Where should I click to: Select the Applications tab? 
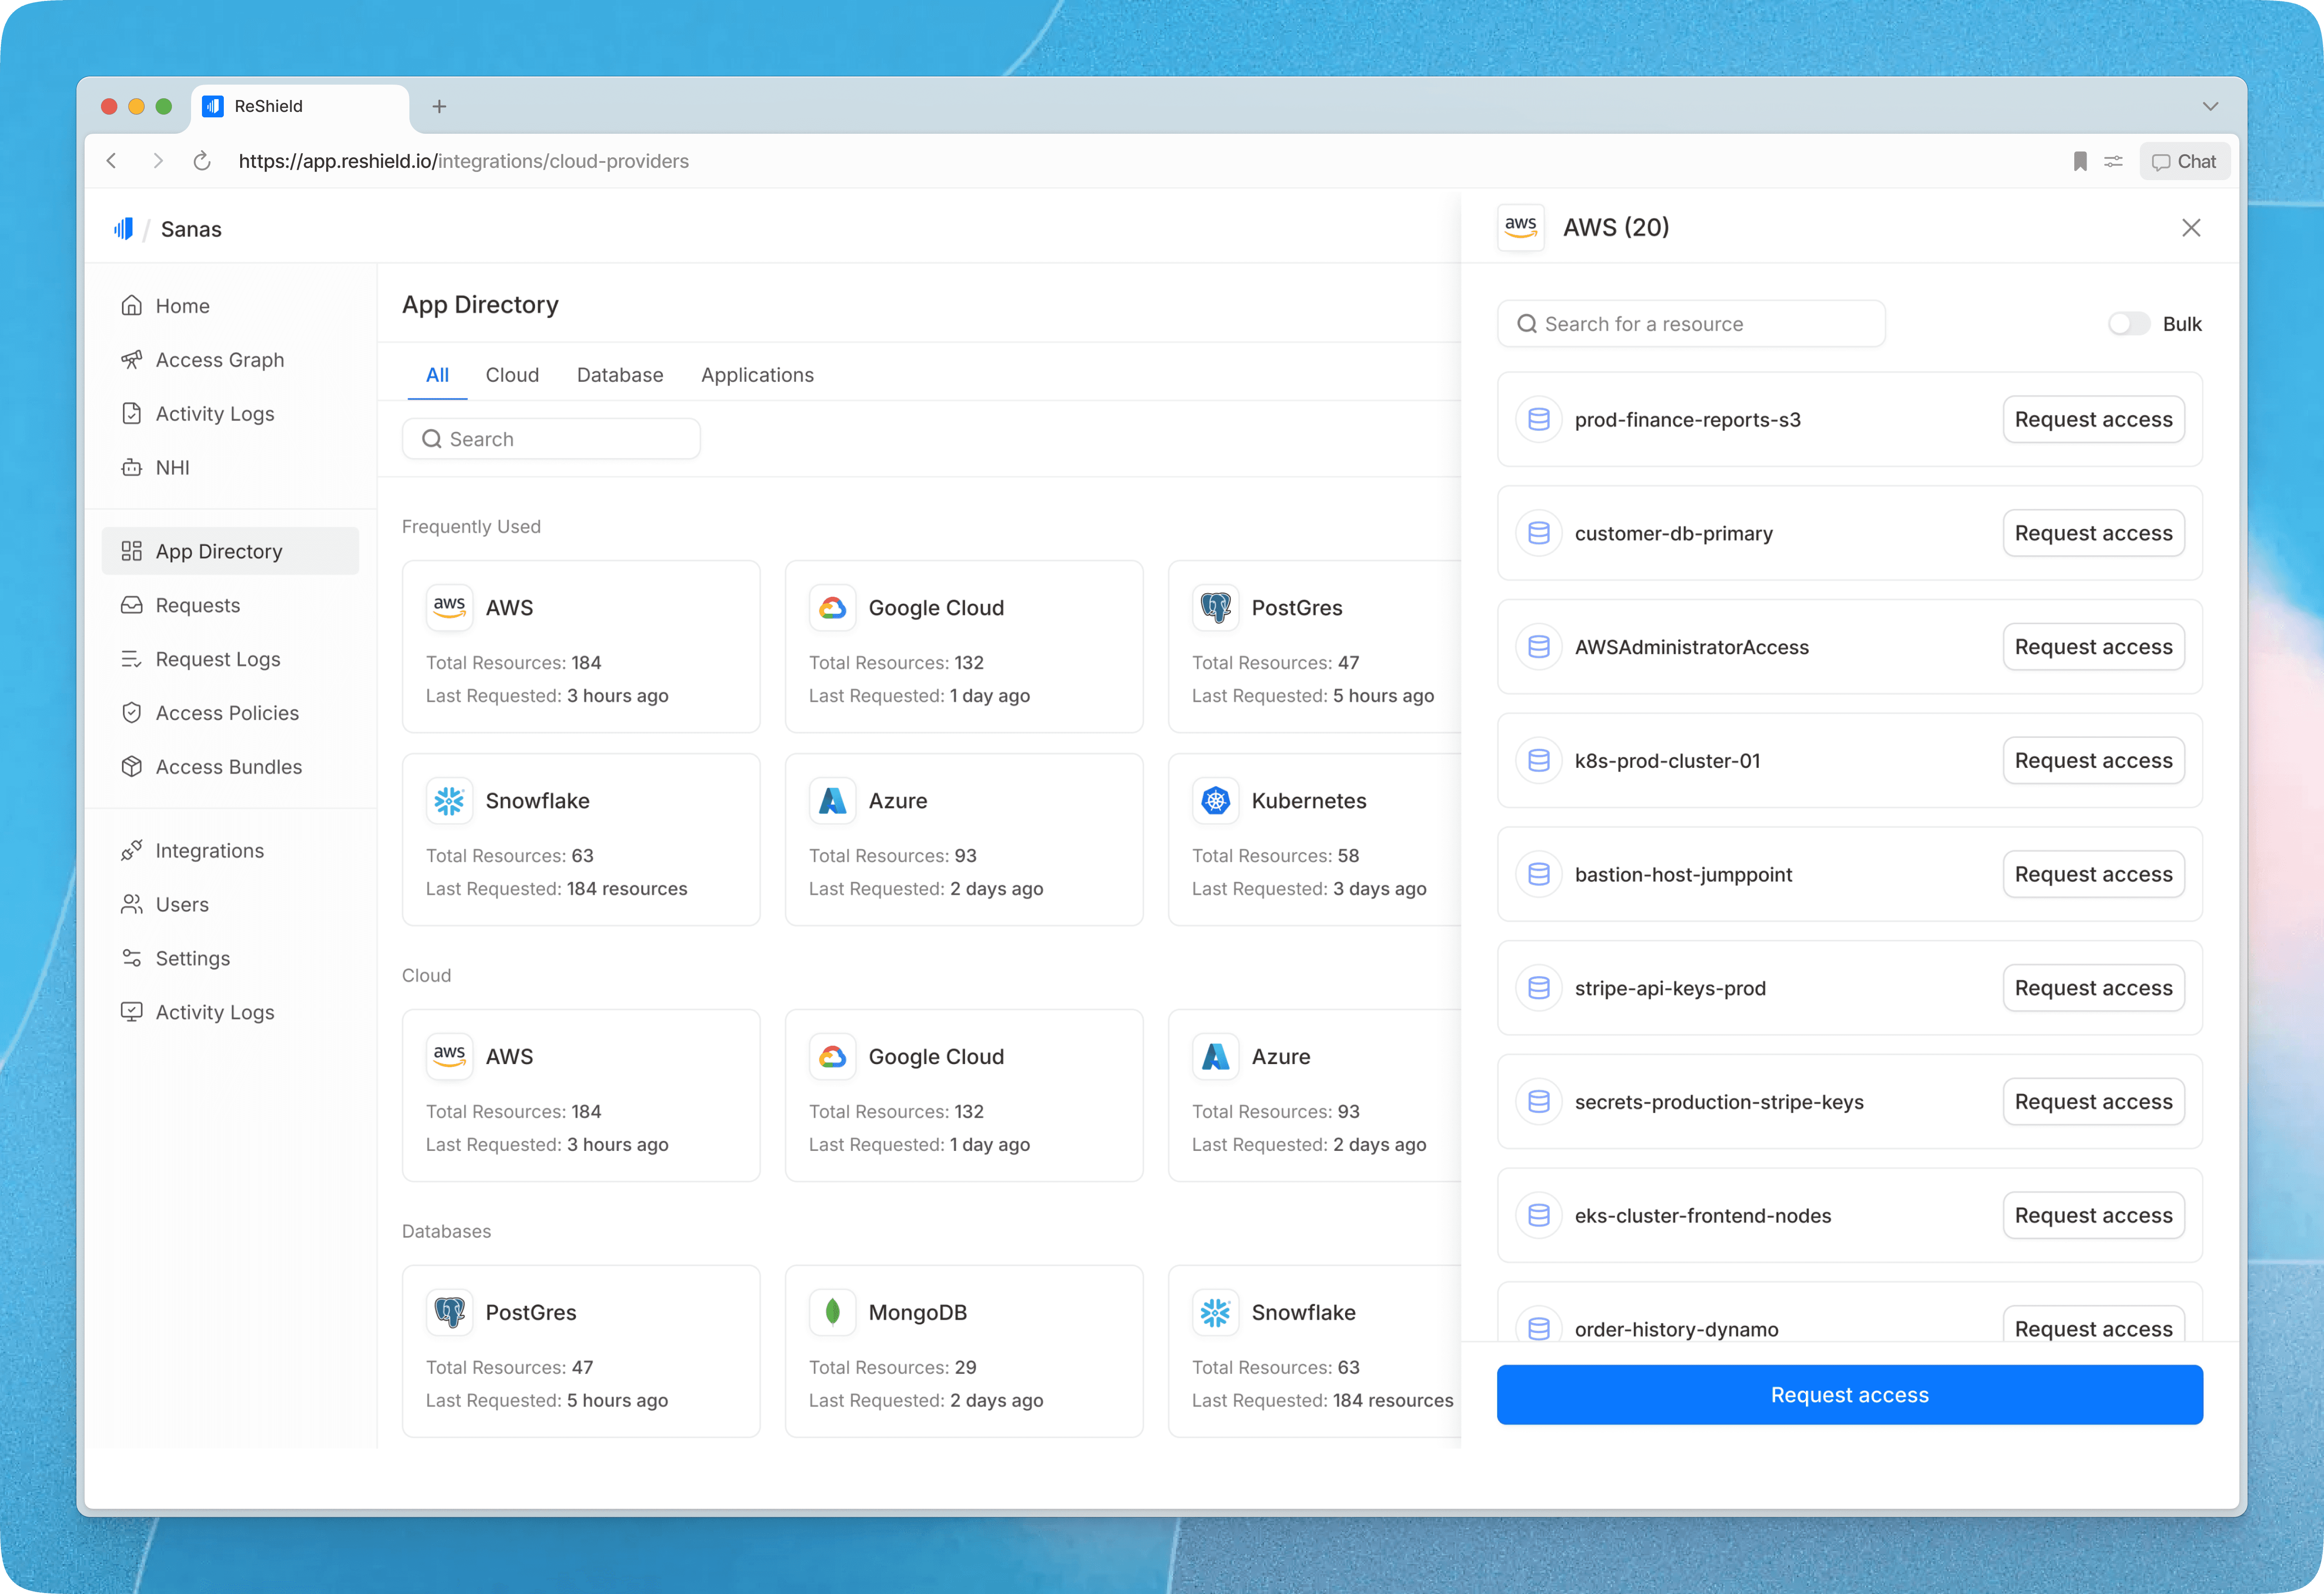coord(757,375)
